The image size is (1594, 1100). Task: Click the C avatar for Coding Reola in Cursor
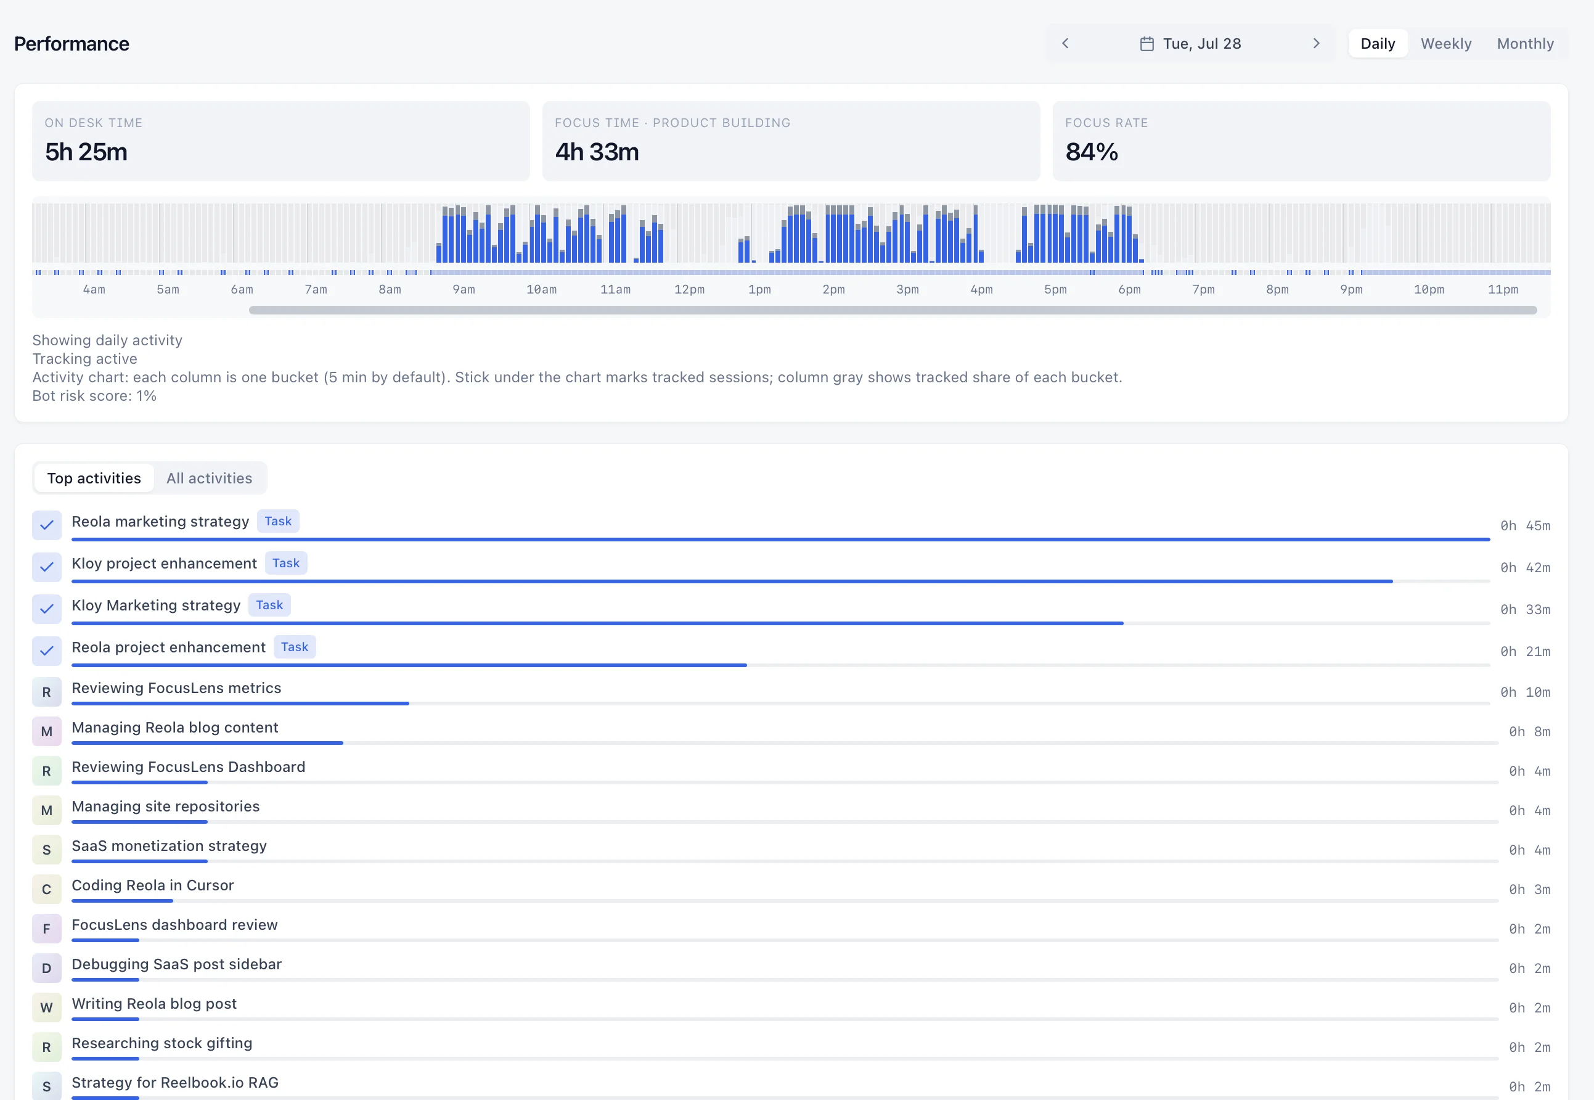click(x=47, y=889)
